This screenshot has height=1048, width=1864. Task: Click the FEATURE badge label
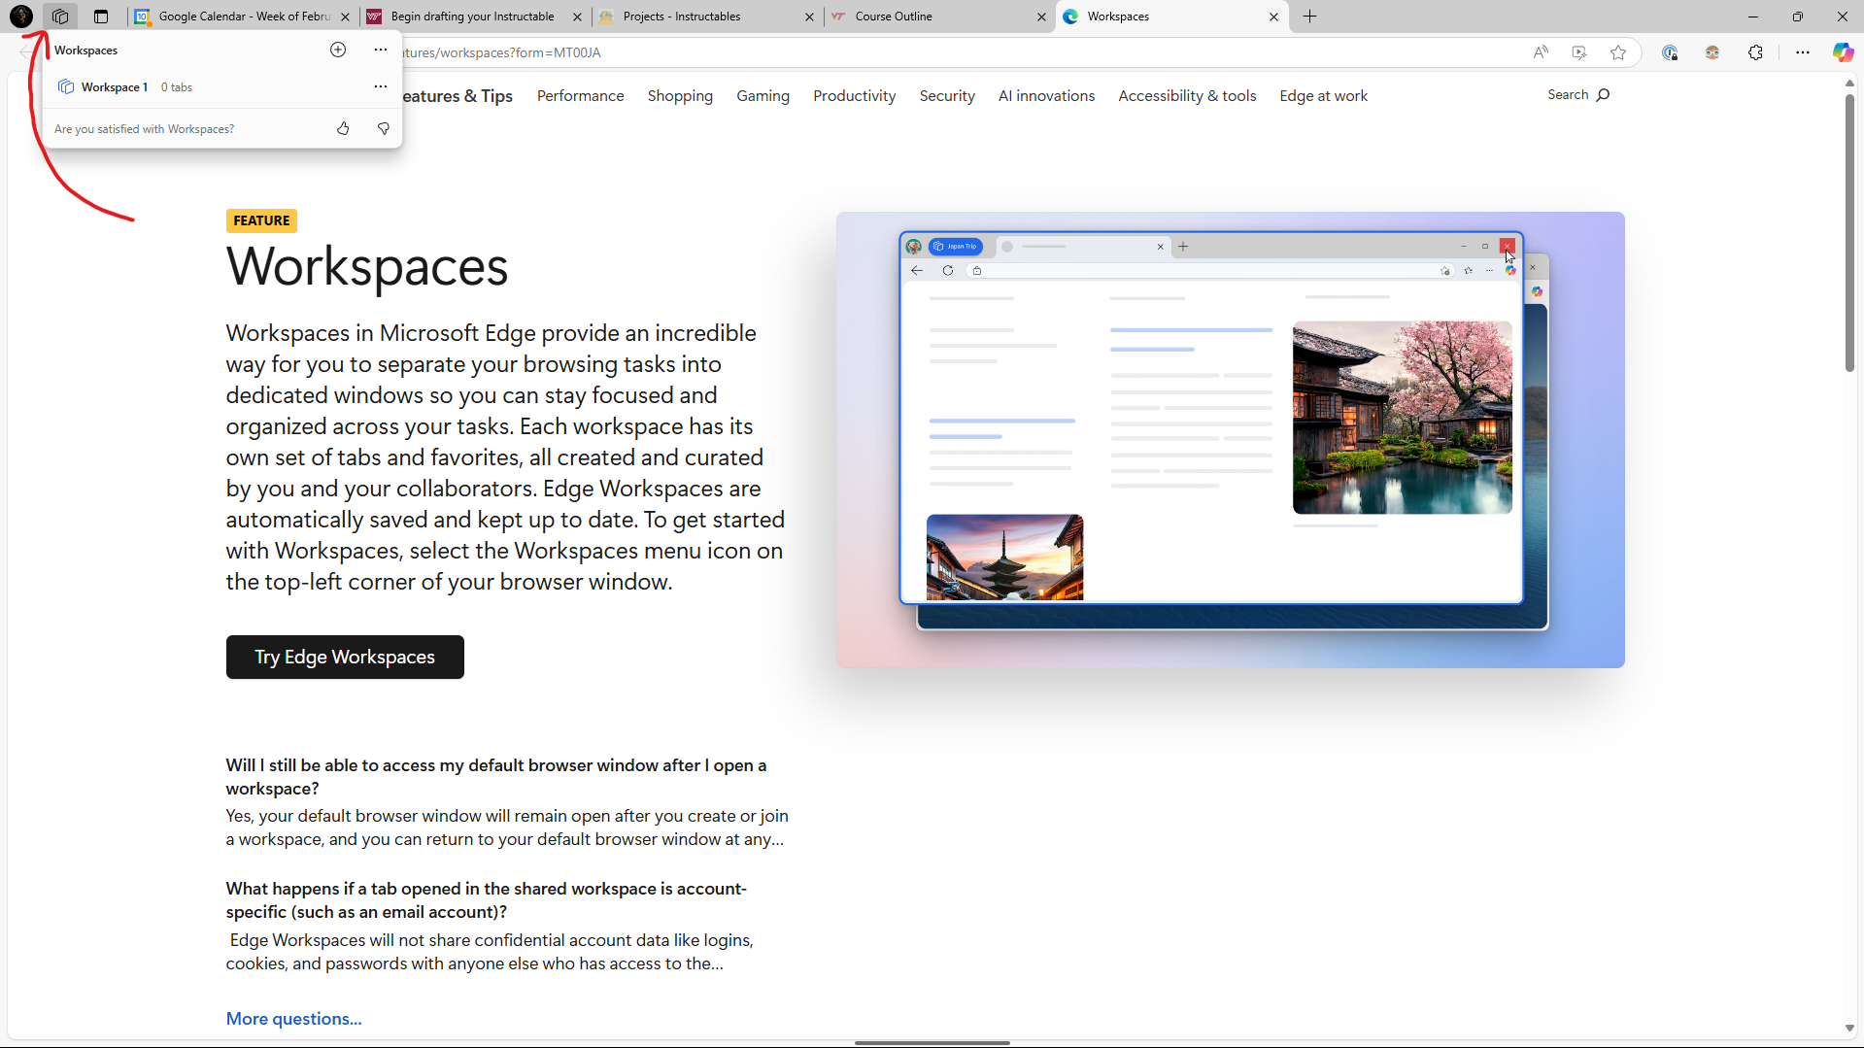point(261,220)
